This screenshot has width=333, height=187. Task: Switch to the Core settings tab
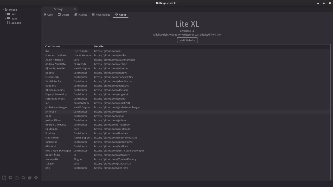coord(48,15)
